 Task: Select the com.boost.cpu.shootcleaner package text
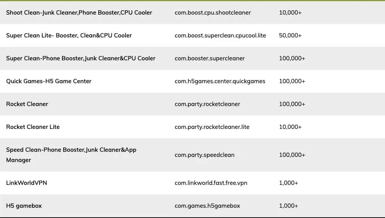click(x=212, y=13)
